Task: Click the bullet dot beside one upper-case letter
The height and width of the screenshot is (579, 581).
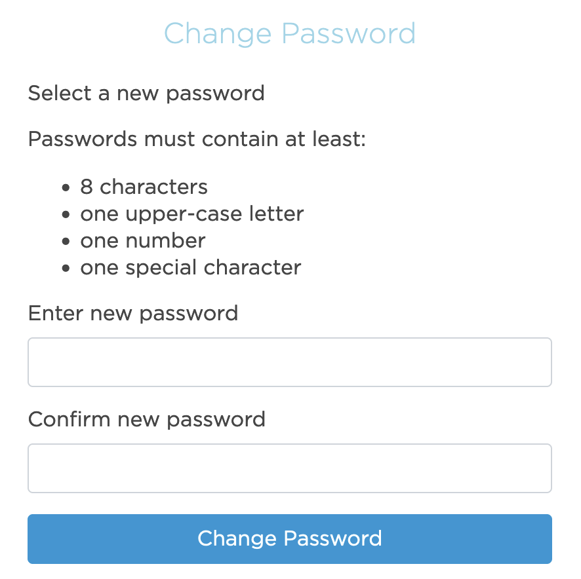Action: tap(66, 215)
